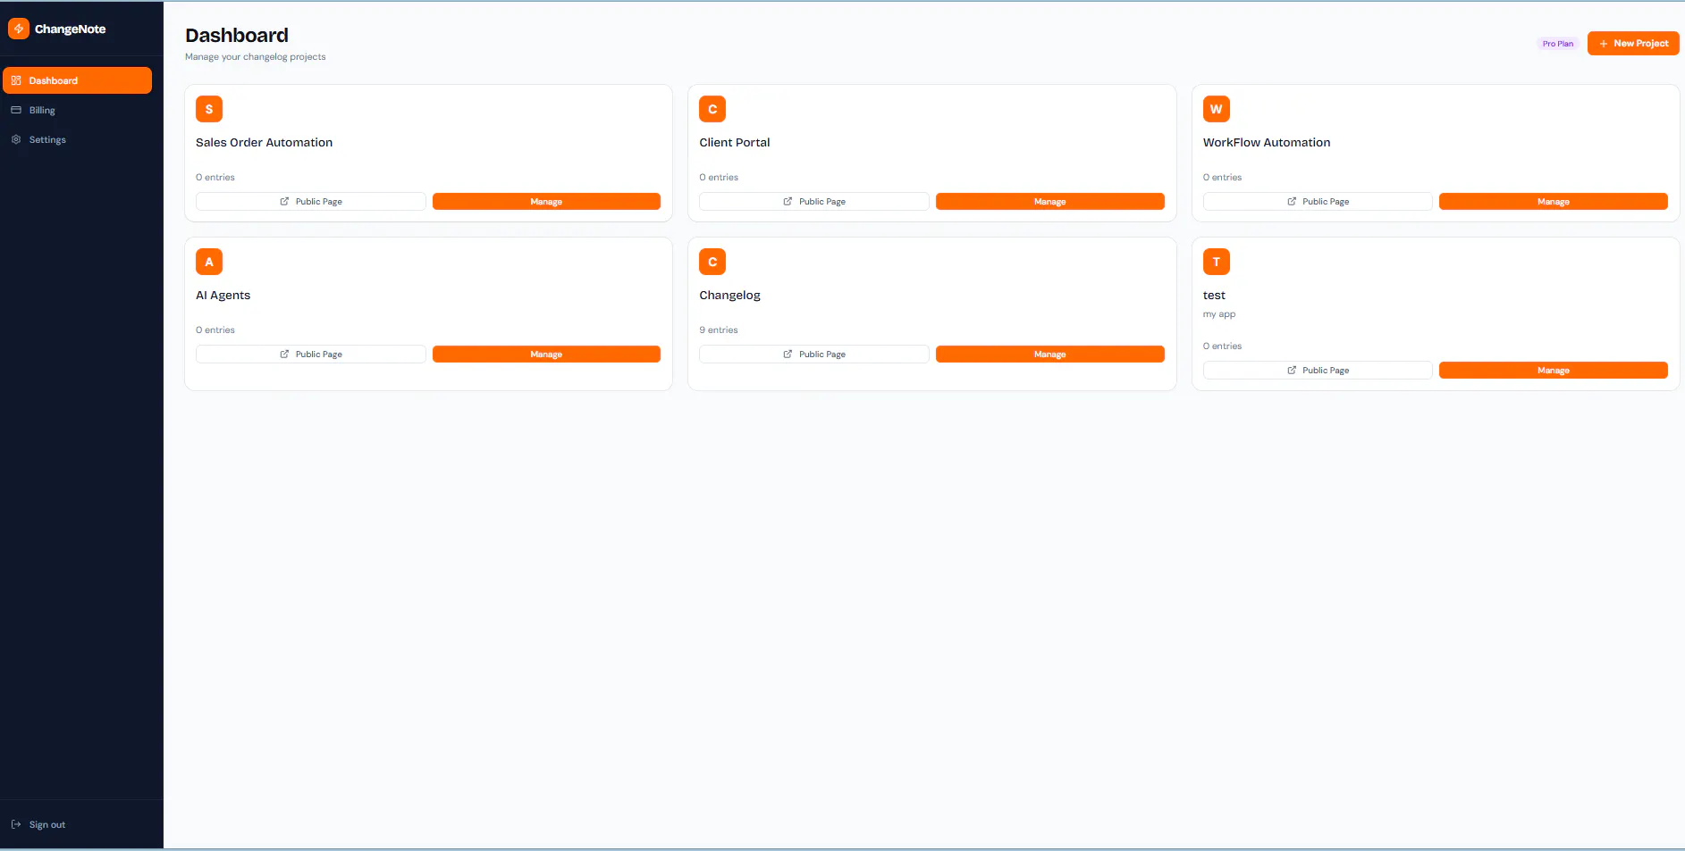Click the W avatar of WorkFlow Automation
1685x851 pixels.
pyautogui.click(x=1217, y=109)
